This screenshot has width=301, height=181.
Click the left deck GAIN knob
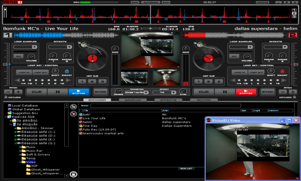click(x=115, y=48)
